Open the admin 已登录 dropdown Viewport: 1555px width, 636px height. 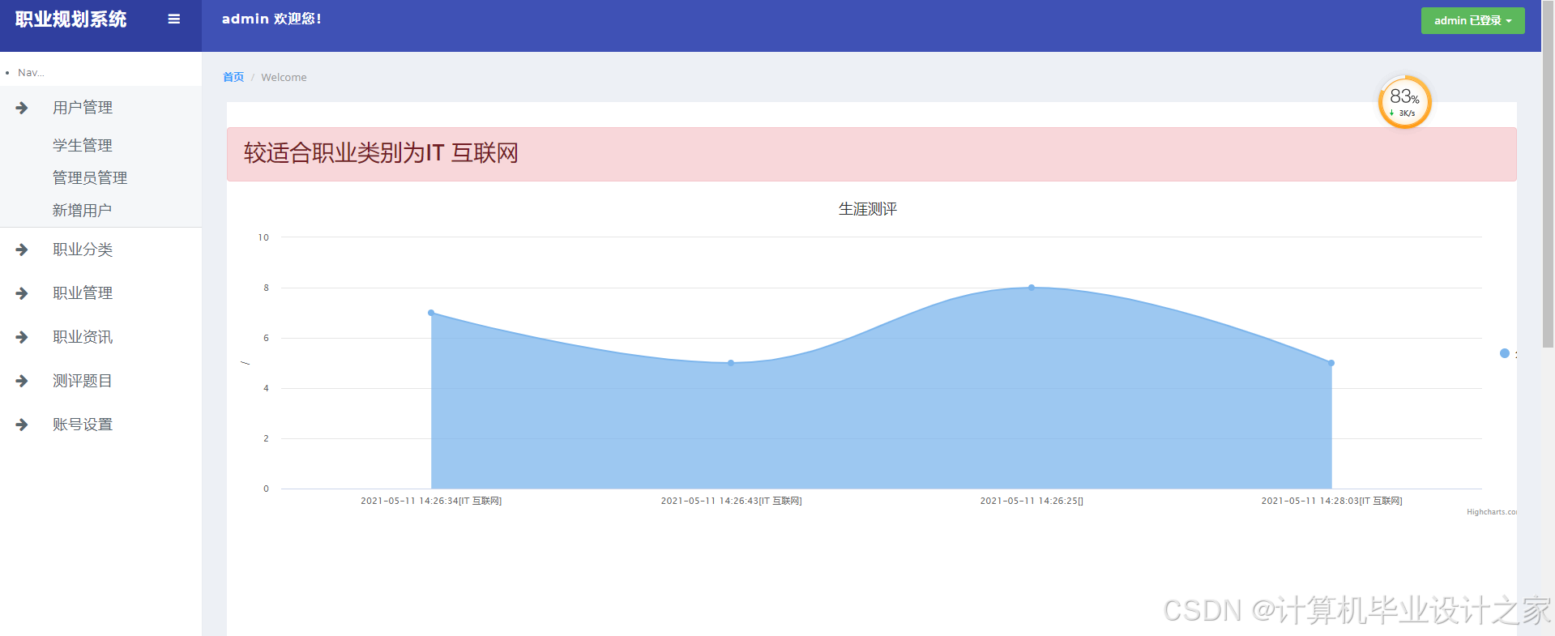(x=1472, y=20)
